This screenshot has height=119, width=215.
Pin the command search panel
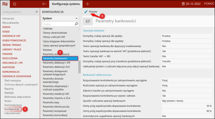[36, 12]
